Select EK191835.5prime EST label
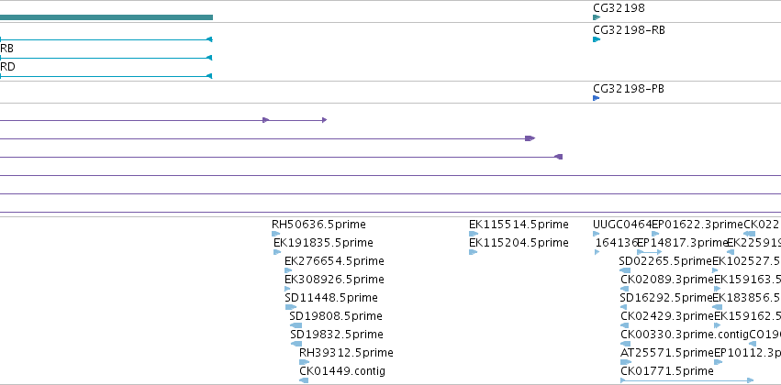781x385 pixels. click(323, 243)
